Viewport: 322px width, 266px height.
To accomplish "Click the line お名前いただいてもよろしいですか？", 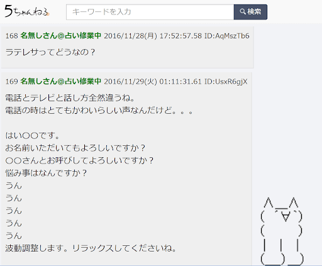I will 75,148.
